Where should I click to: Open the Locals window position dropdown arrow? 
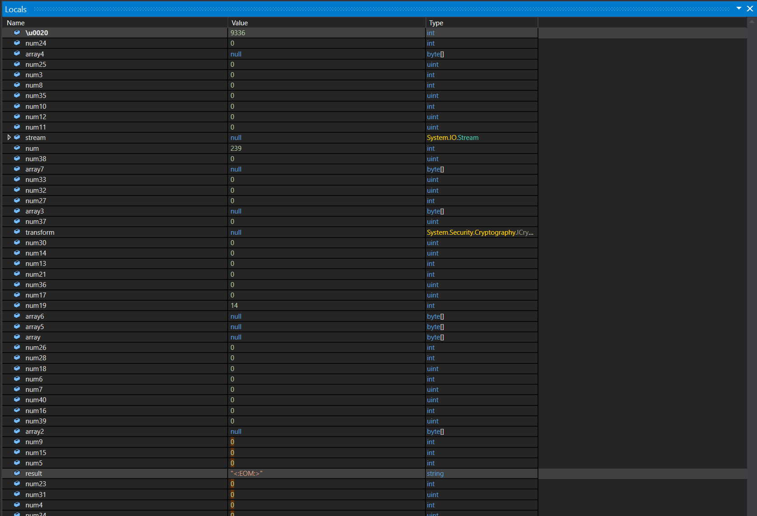(739, 9)
